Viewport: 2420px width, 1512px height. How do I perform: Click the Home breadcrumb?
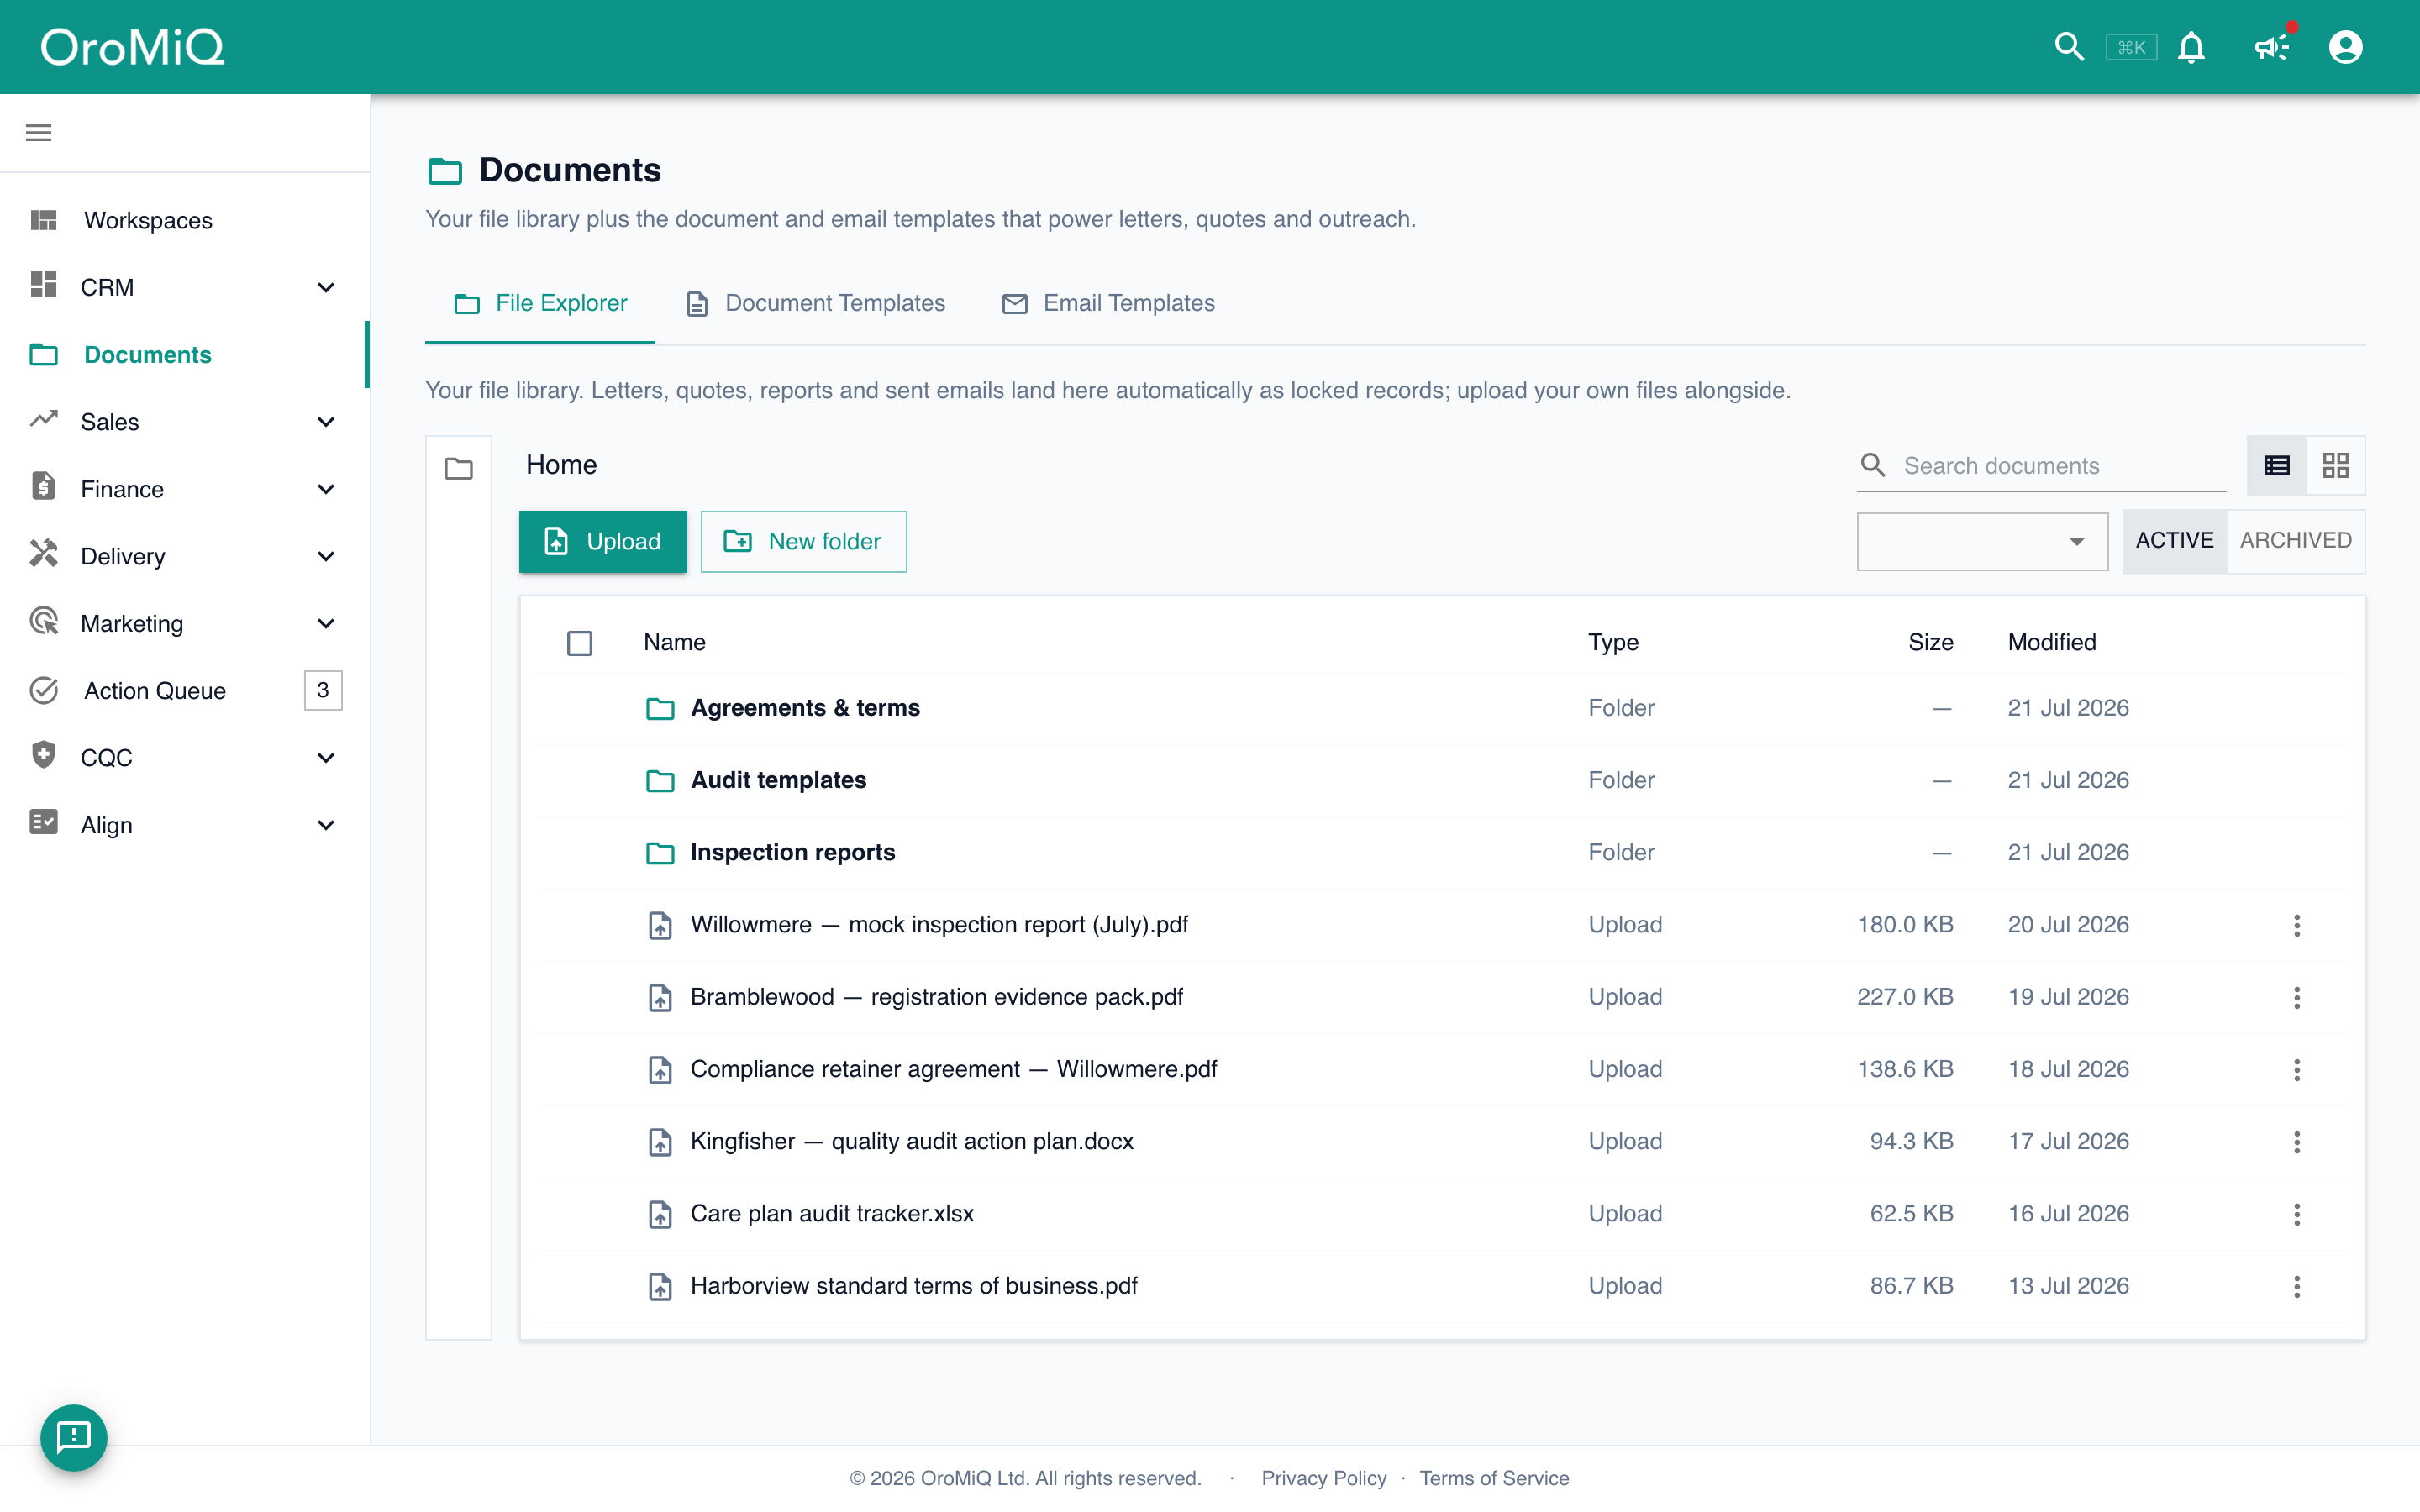561,465
